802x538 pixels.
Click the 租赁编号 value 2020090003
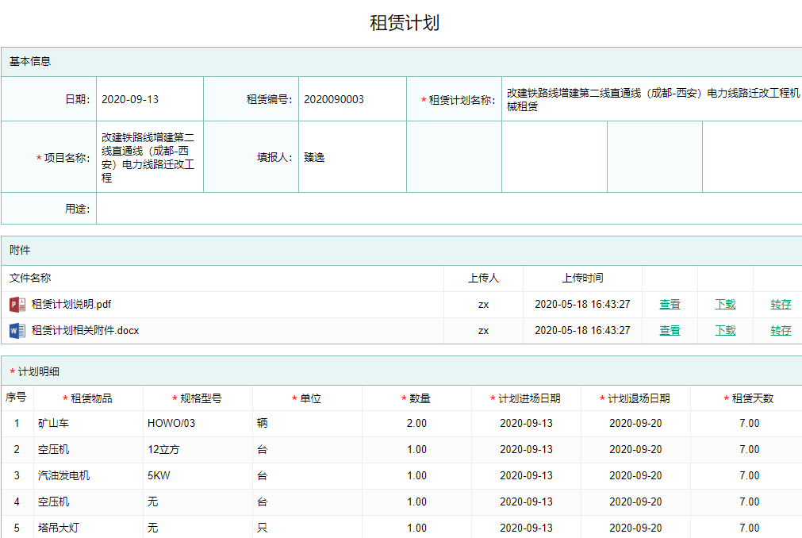point(352,99)
